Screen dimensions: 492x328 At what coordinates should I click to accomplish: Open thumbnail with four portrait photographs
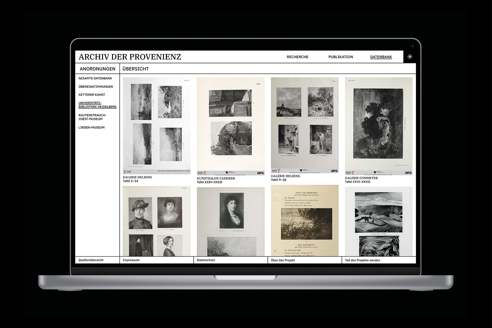(157, 221)
